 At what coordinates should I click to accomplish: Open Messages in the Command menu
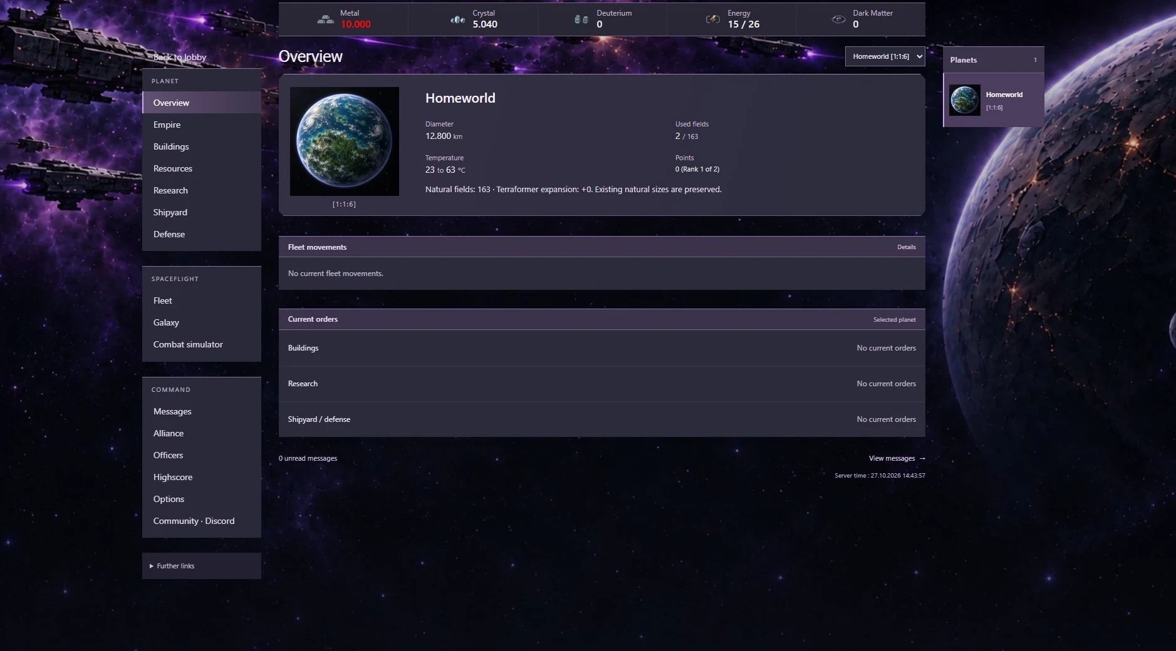202,411
